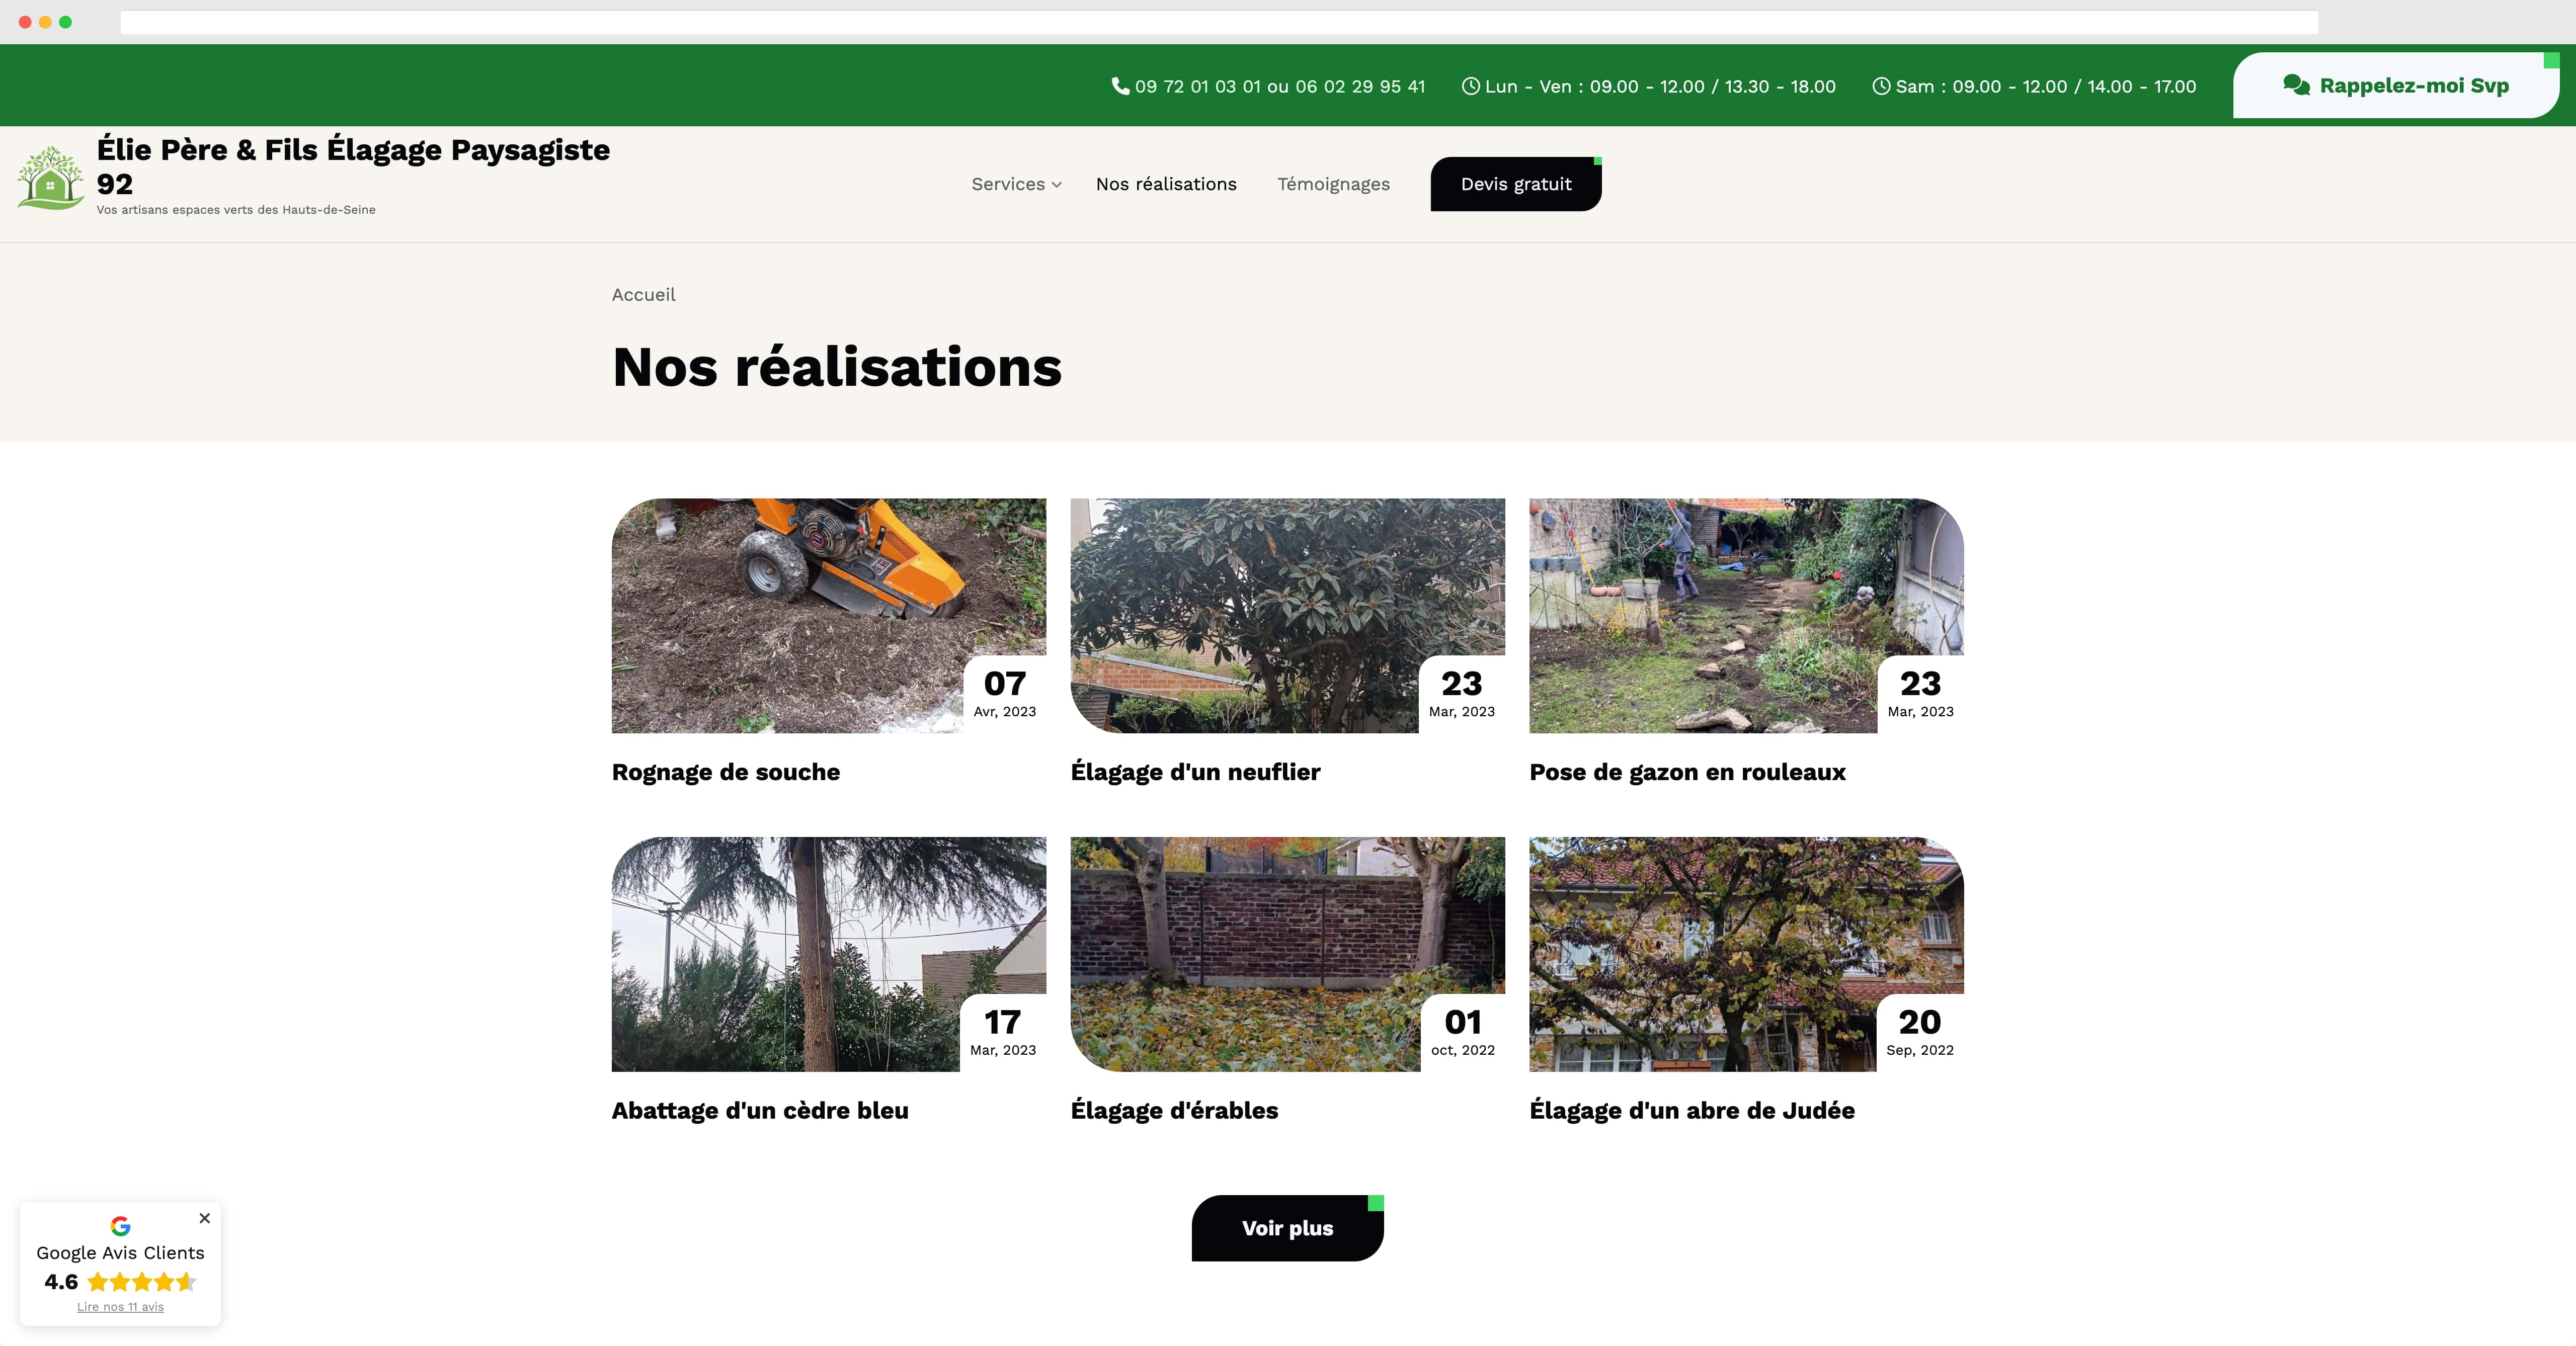The width and height of the screenshot is (2576, 1346).
Task: Expand the Services dropdown menu
Action: click(1016, 184)
